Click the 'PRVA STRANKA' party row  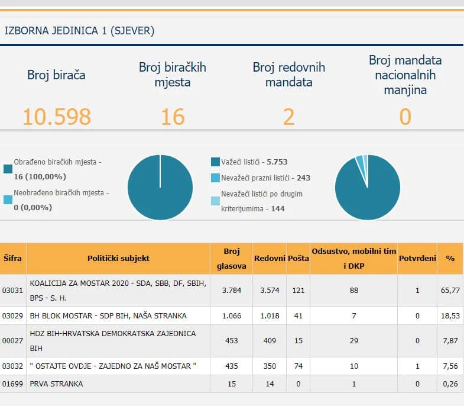[x=57, y=384]
